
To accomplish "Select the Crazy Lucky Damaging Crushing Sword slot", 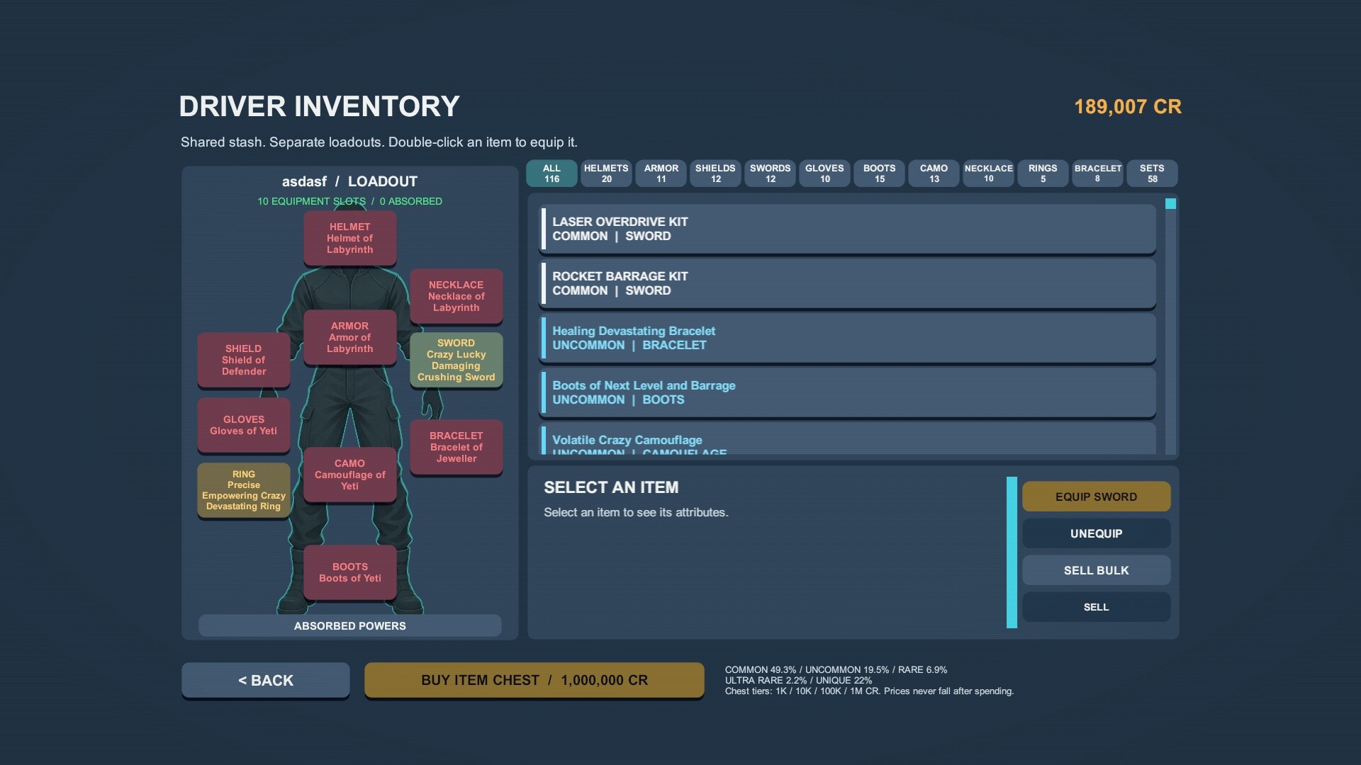I will pos(456,360).
